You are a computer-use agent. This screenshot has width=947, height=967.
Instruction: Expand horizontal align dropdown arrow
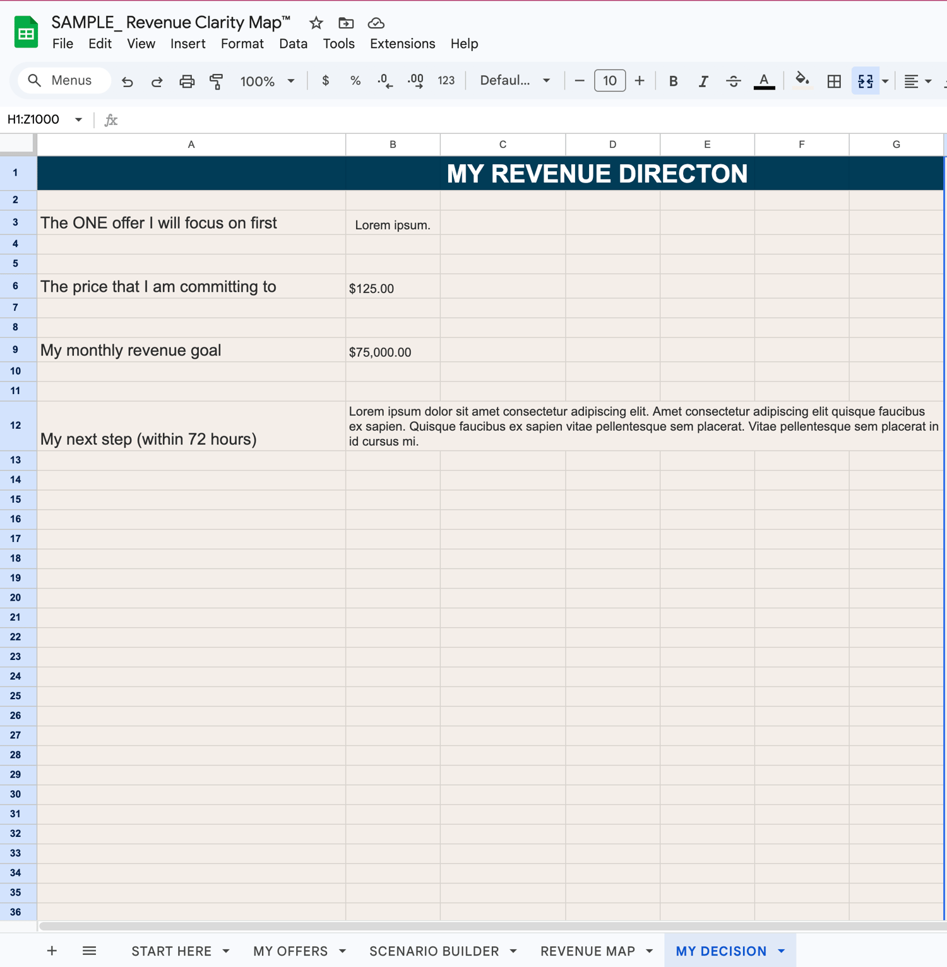[928, 81]
